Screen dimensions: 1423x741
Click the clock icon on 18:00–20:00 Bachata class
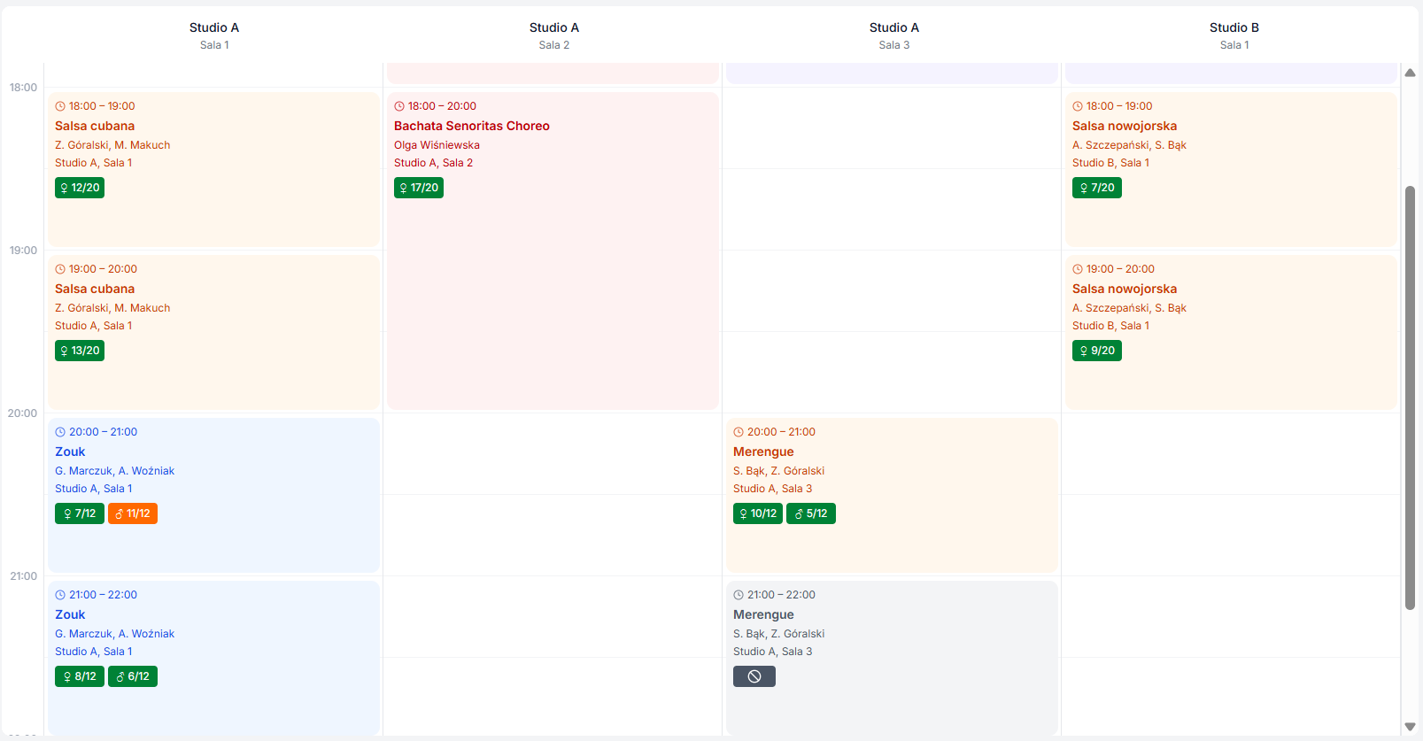coord(399,106)
